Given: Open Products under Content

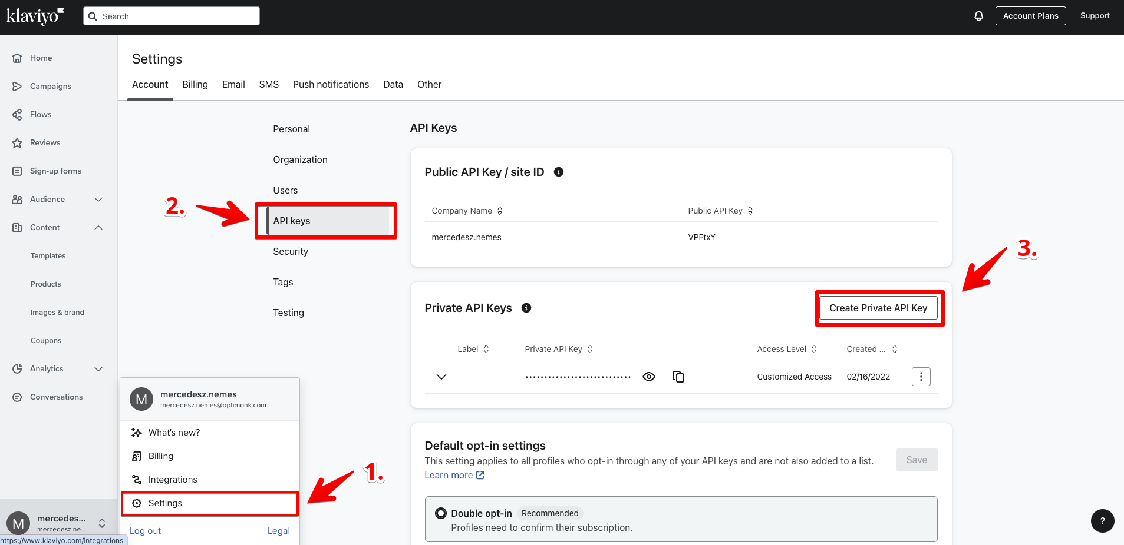Looking at the screenshot, I should click(46, 284).
